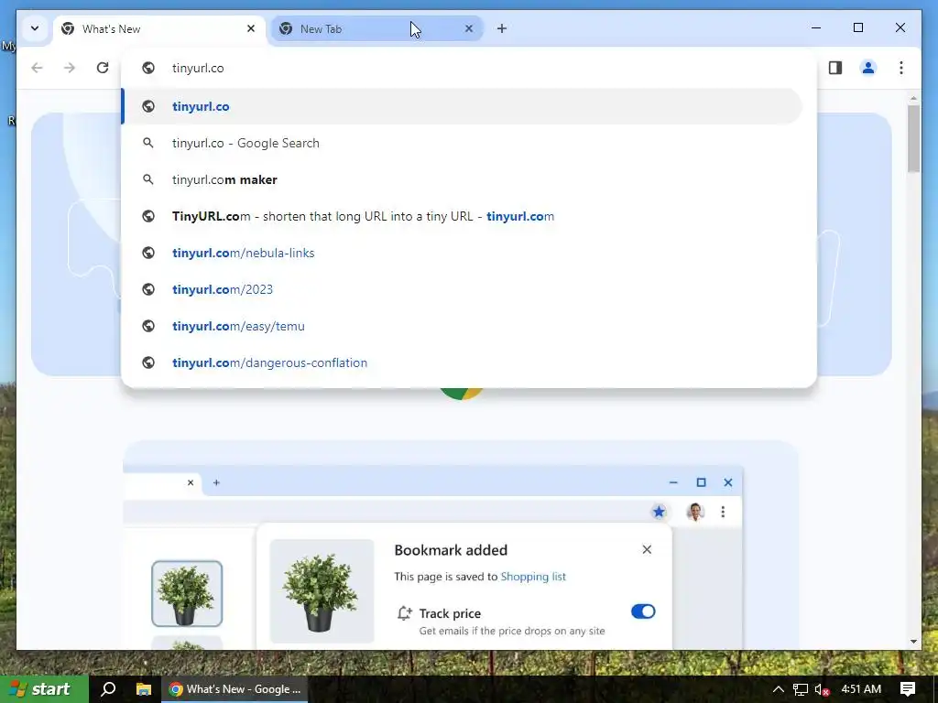Click the network tray icon
This screenshot has height=703, width=938.
pos(801,689)
